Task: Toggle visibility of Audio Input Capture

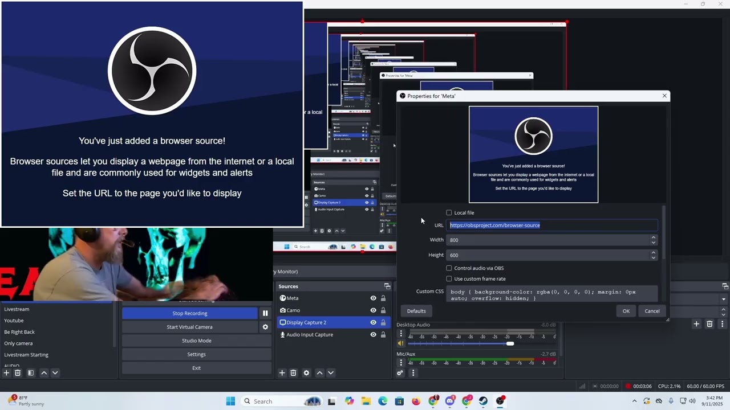Action: point(373,335)
